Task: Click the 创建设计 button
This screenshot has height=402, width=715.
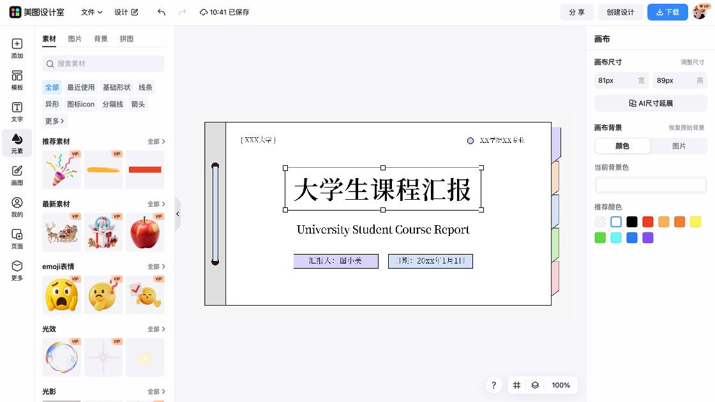Action: (x=620, y=12)
